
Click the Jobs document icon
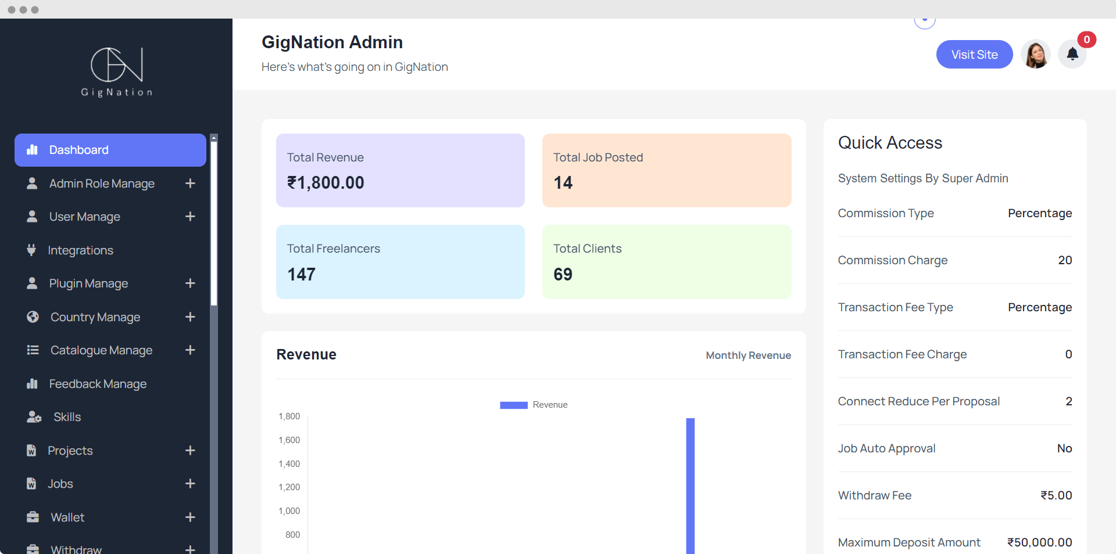pos(31,484)
